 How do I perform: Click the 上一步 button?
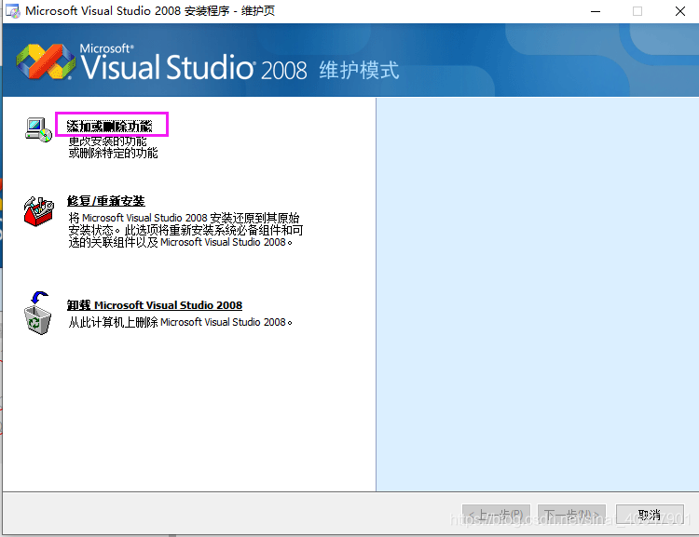[496, 516]
